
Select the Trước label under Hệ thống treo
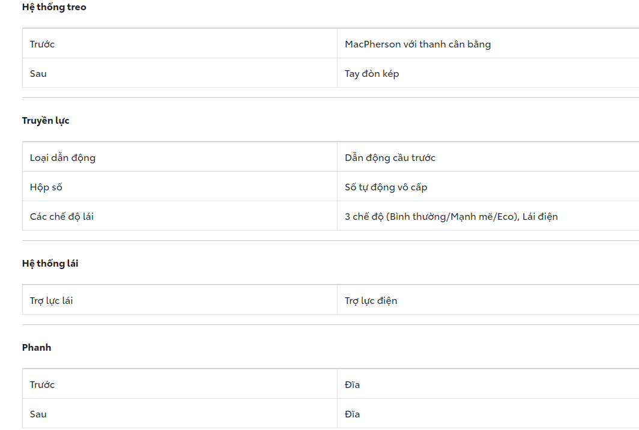[42, 44]
